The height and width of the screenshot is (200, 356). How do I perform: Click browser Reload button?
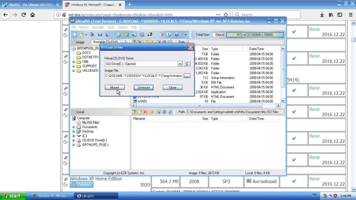click(24, 15)
